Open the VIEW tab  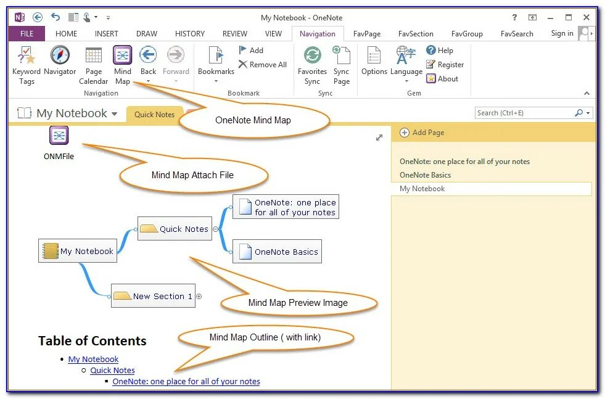[x=273, y=33]
